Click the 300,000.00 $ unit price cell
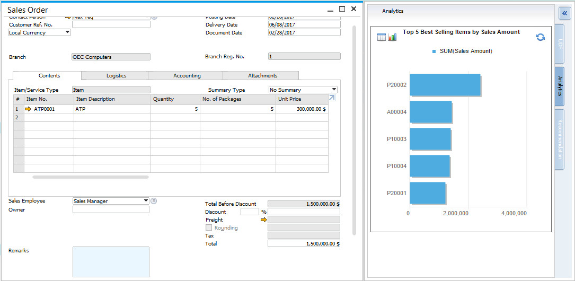The image size is (575, 281). click(302, 109)
